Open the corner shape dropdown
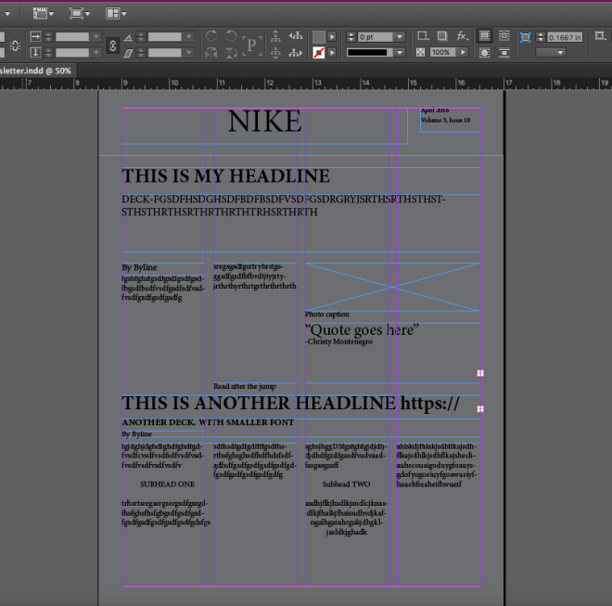612x606 pixels. click(551, 52)
